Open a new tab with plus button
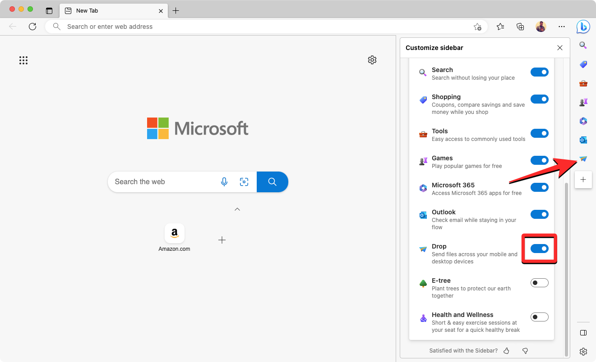The height and width of the screenshot is (362, 596). point(176,10)
